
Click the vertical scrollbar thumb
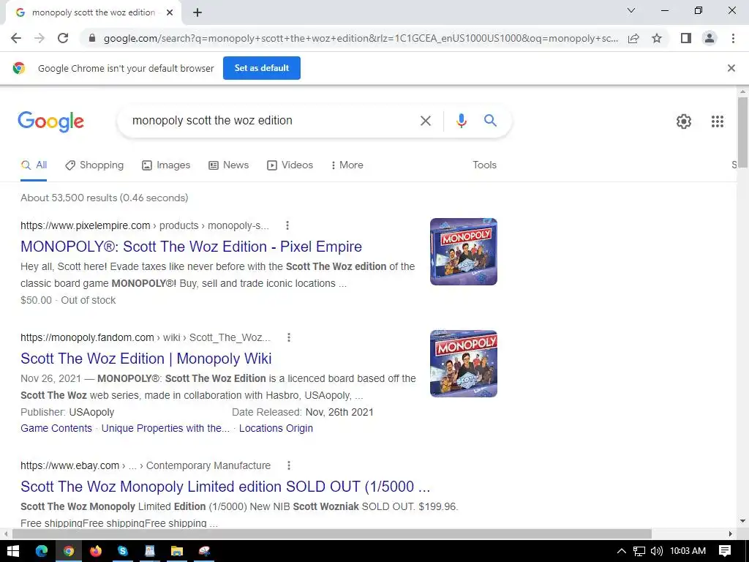742,132
